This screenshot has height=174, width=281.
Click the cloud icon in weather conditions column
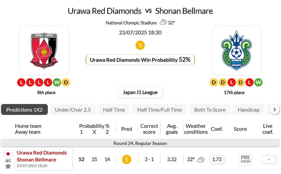(x=201, y=159)
